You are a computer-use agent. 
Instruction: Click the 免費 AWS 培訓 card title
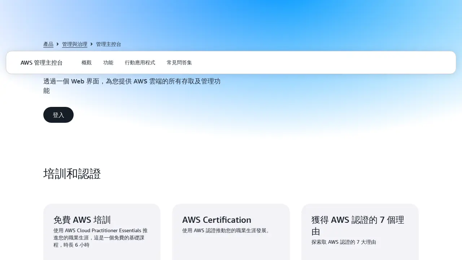(82, 220)
